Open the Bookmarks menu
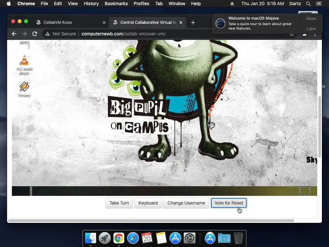The height and width of the screenshot is (247, 329). pyautogui.click(x=116, y=4)
